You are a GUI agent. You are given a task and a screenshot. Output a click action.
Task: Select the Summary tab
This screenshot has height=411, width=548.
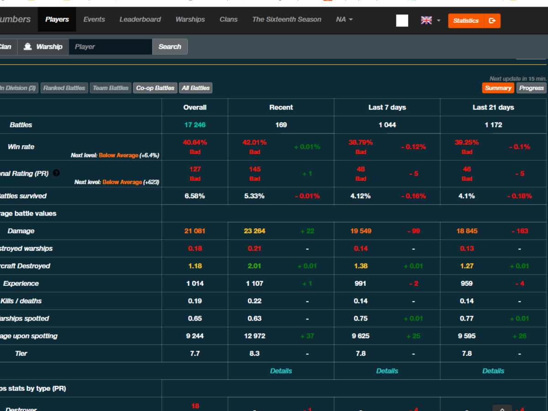pyautogui.click(x=498, y=88)
